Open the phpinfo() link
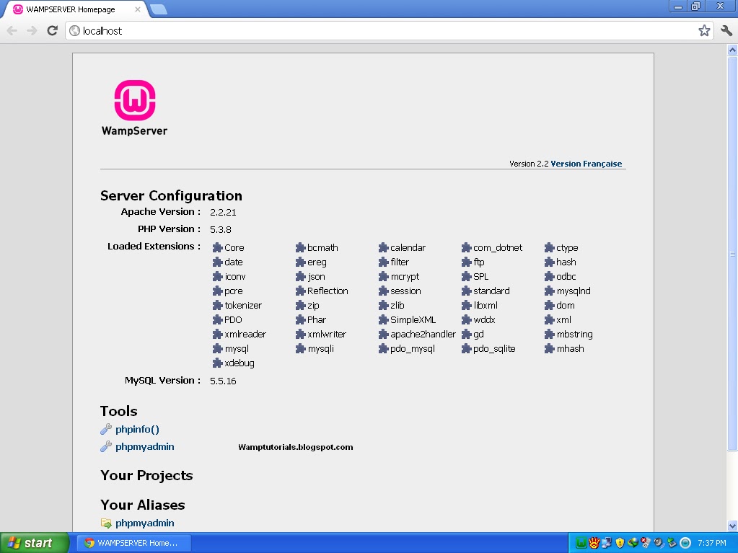Image resolution: width=738 pixels, height=553 pixels. click(137, 429)
